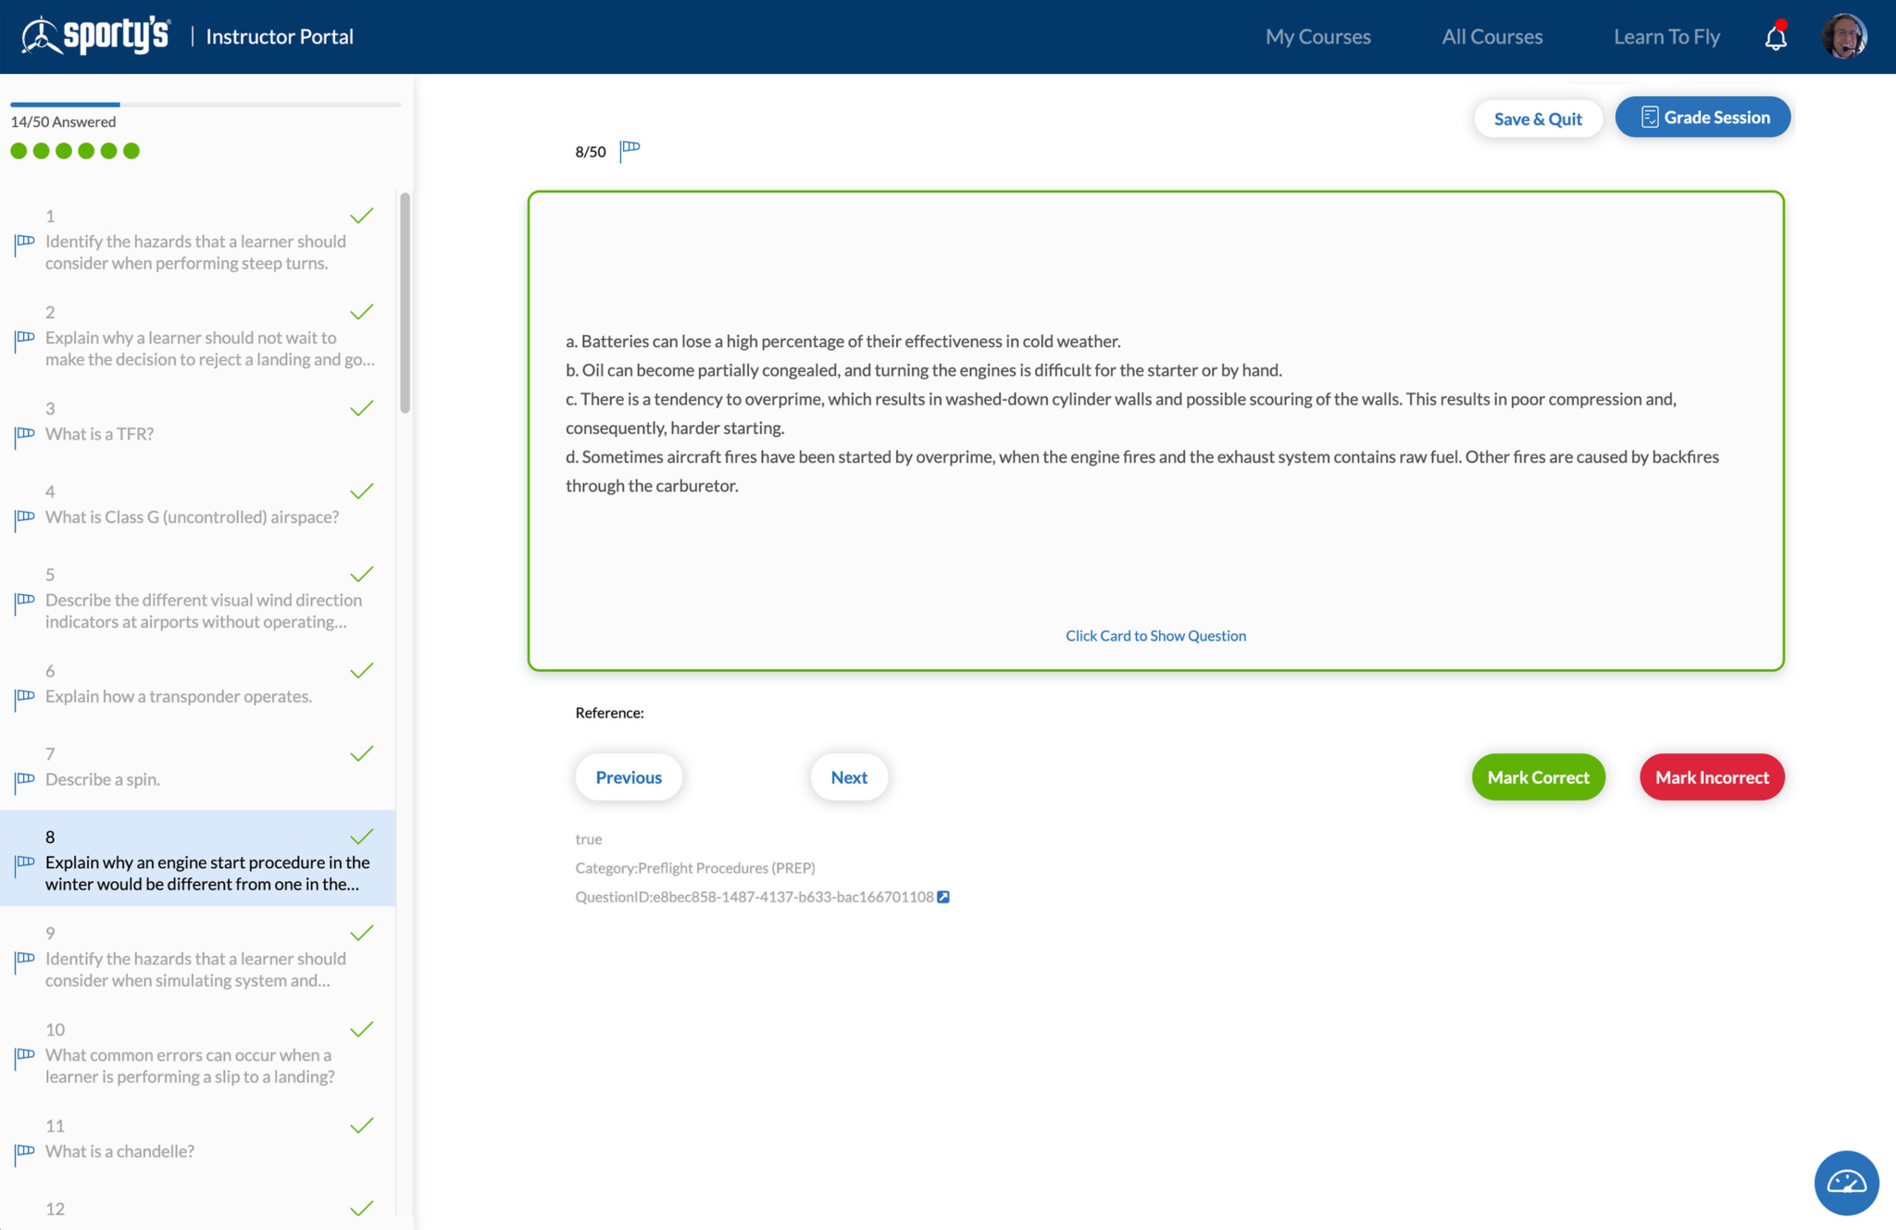
Task: Click the notification bell icon
Action: point(1775,38)
